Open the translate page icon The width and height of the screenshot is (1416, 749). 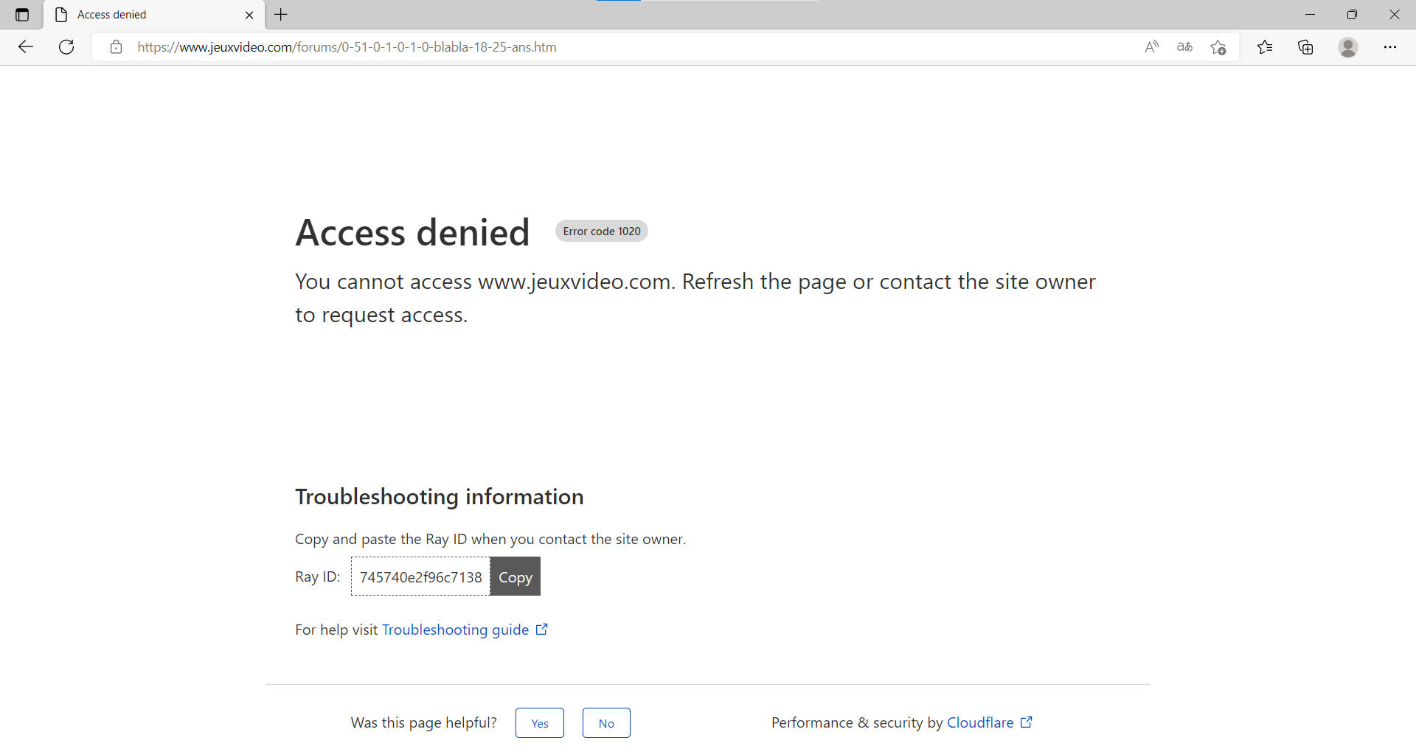coord(1184,47)
